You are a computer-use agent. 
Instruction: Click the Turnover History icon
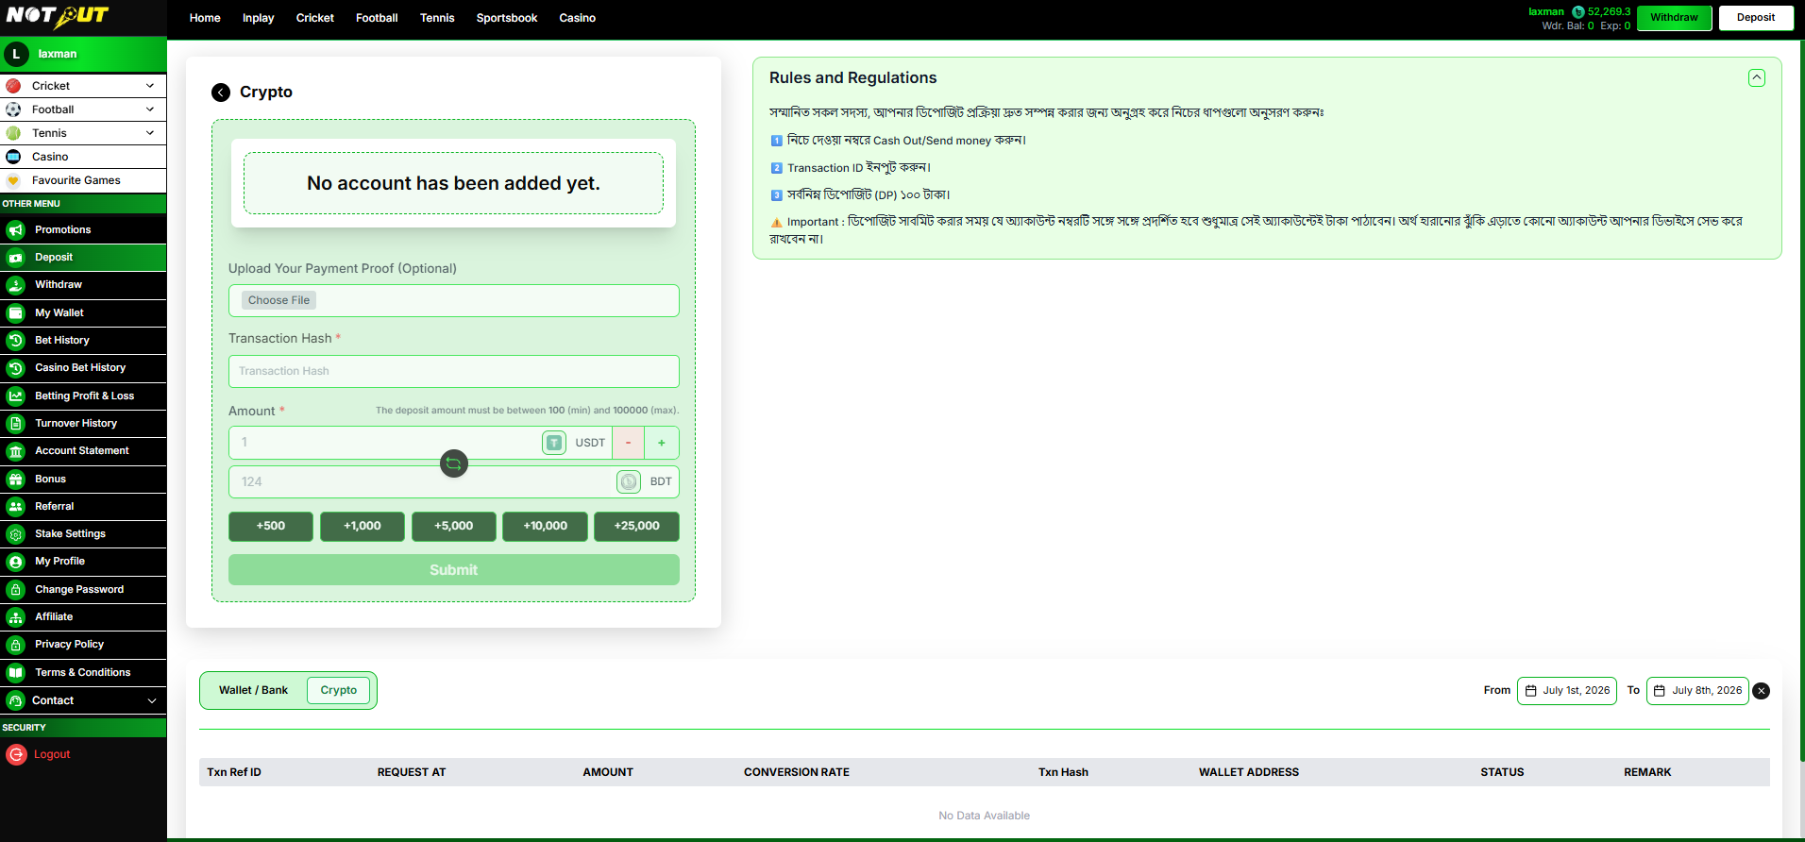point(16,424)
